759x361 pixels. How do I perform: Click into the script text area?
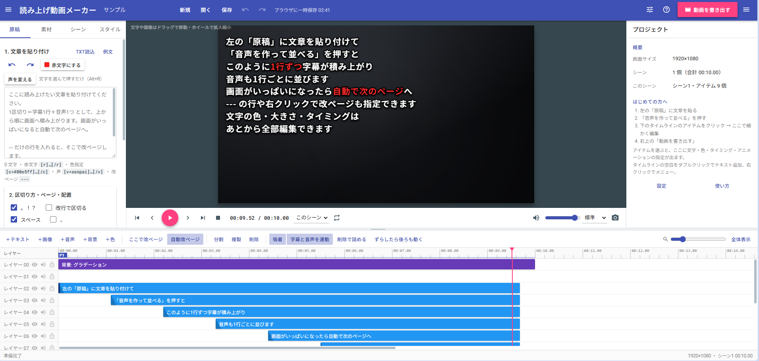coord(60,123)
